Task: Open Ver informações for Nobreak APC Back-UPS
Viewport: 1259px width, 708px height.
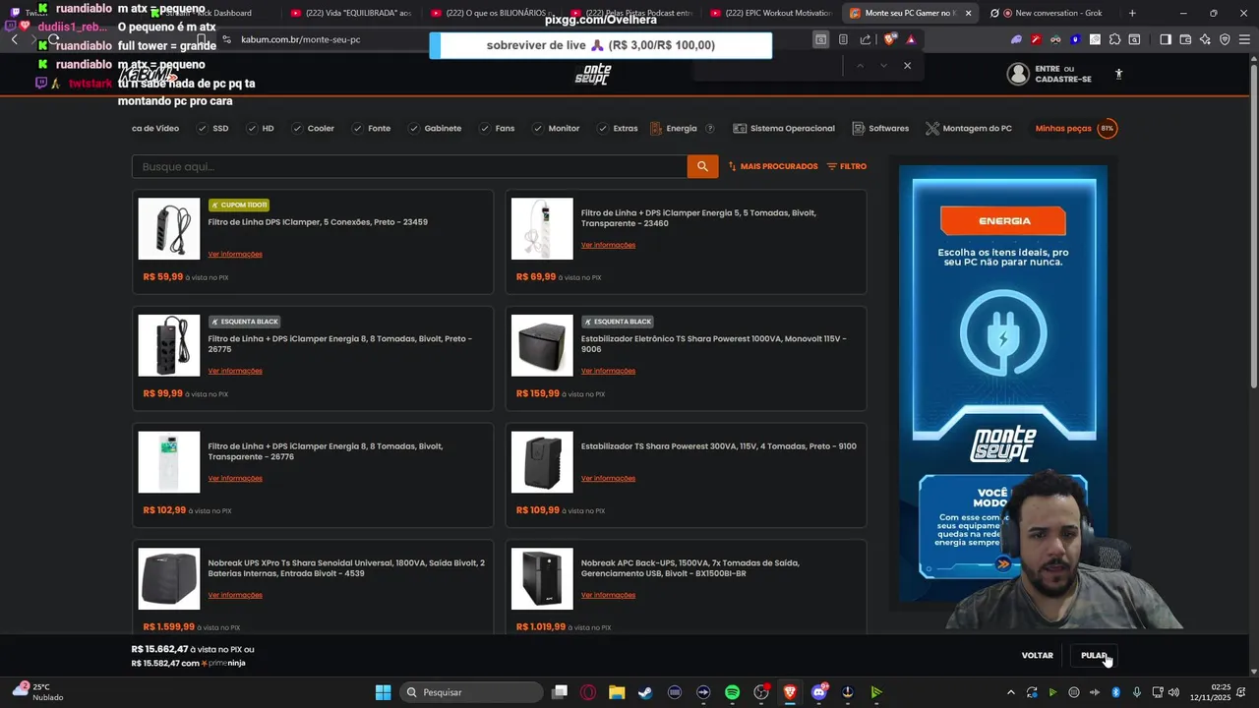Action: click(608, 596)
